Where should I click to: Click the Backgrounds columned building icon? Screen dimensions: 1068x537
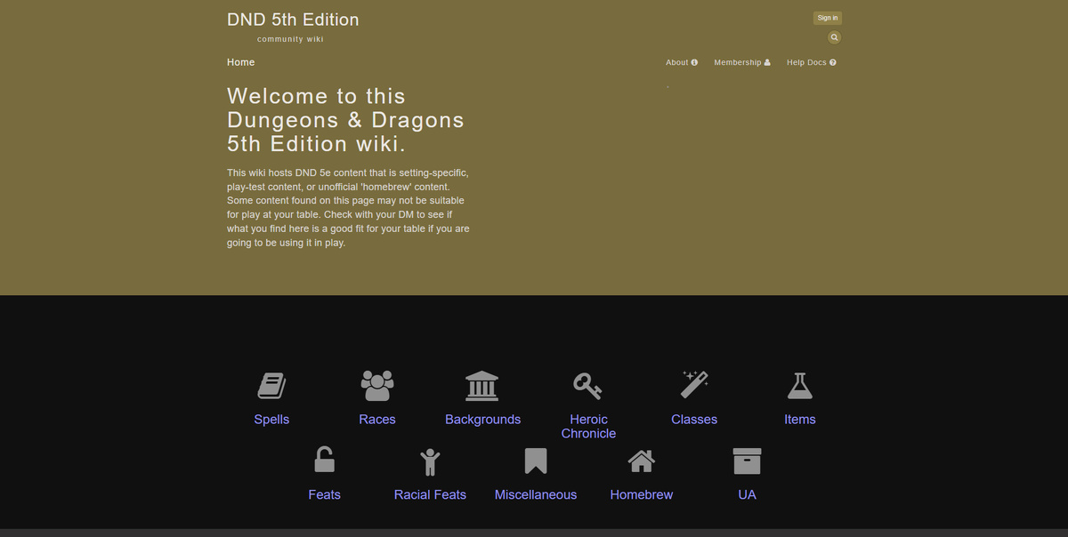[482, 386]
